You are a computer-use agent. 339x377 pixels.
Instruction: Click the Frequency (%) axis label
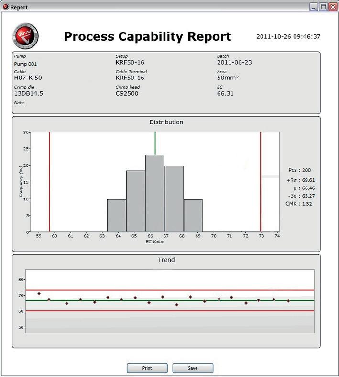[x=21, y=181]
